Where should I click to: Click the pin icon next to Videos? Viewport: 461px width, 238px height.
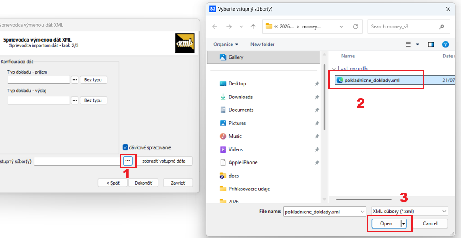(x=317, y=149)
